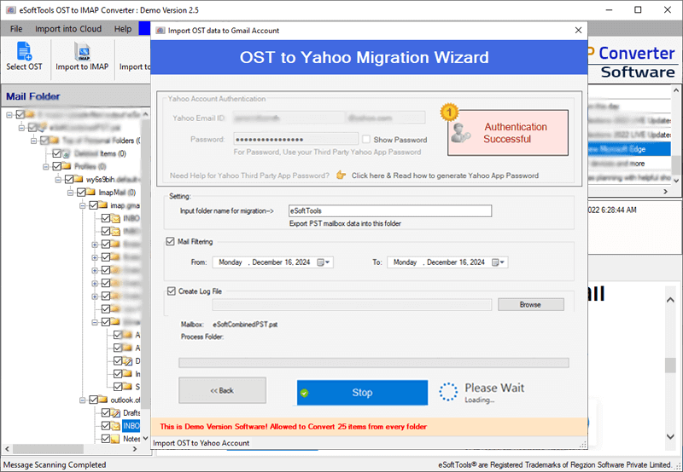
Task: Uncheck the Create Log File checkbox
Action: pos(172,291)
